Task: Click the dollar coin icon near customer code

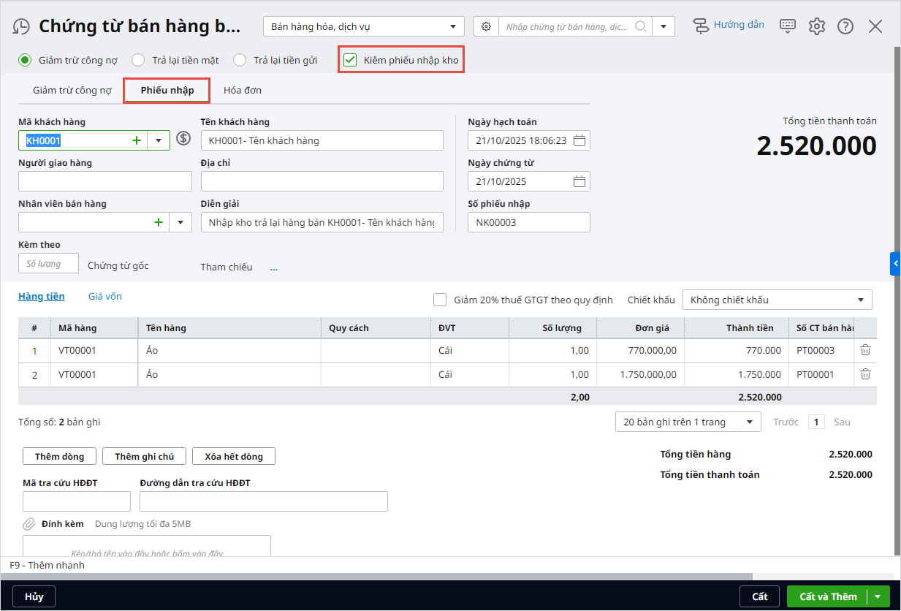Action: [x=183, y=139]
